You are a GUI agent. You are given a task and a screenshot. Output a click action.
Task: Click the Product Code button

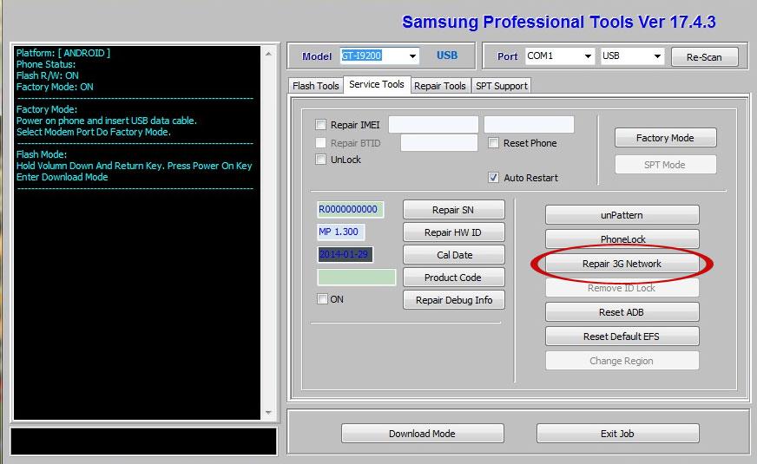(453, 278)
